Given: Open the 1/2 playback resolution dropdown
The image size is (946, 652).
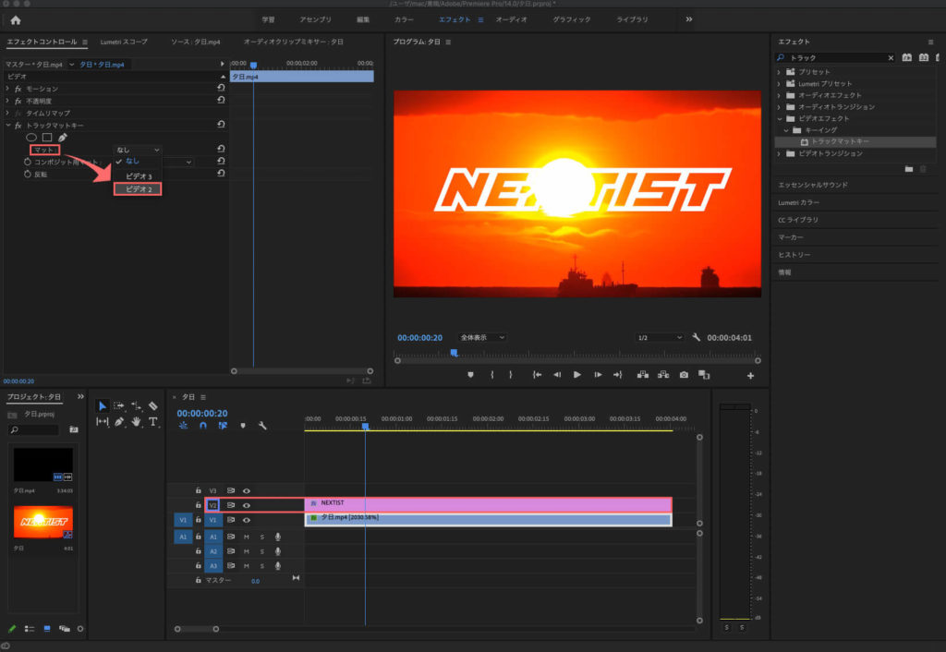Looking at the screenshot, I should 660,337.
